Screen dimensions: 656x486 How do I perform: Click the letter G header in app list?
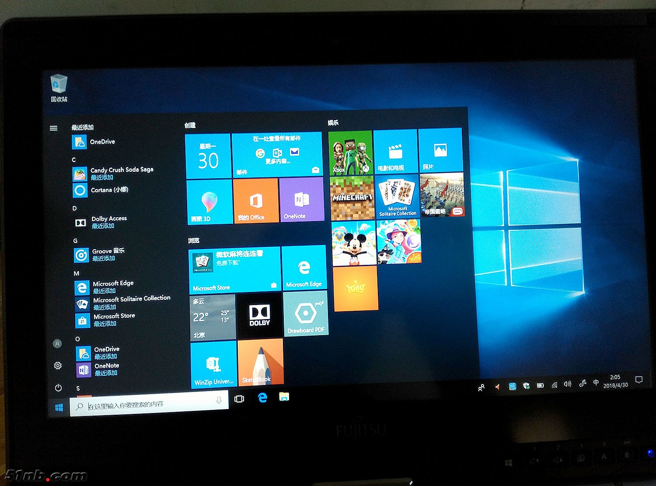pyautogui.click(x=75, y=241)
